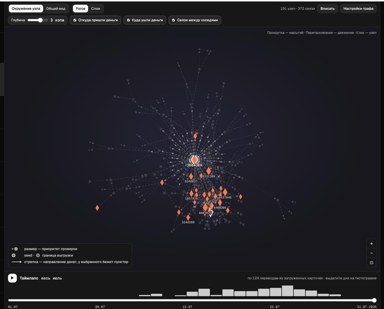Zoom out with the minus button

(371, 253)
